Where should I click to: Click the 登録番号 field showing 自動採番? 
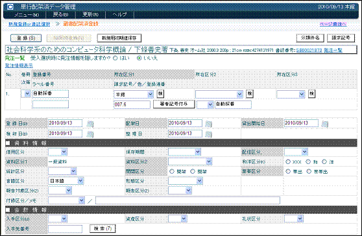(x=51, y=93)
